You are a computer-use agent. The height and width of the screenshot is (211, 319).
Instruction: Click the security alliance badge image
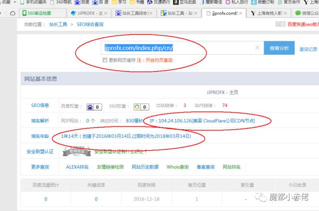coord(77,151)
